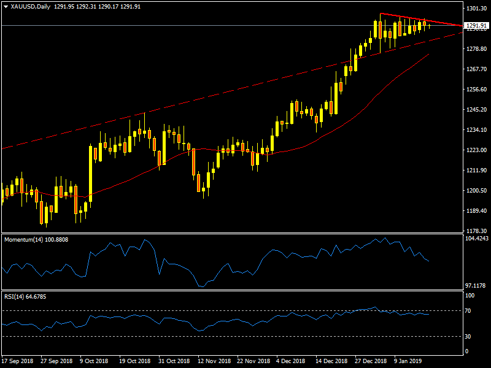
Task: Click the Momentum 97.1221 scale value
Action: pos(476,286)
